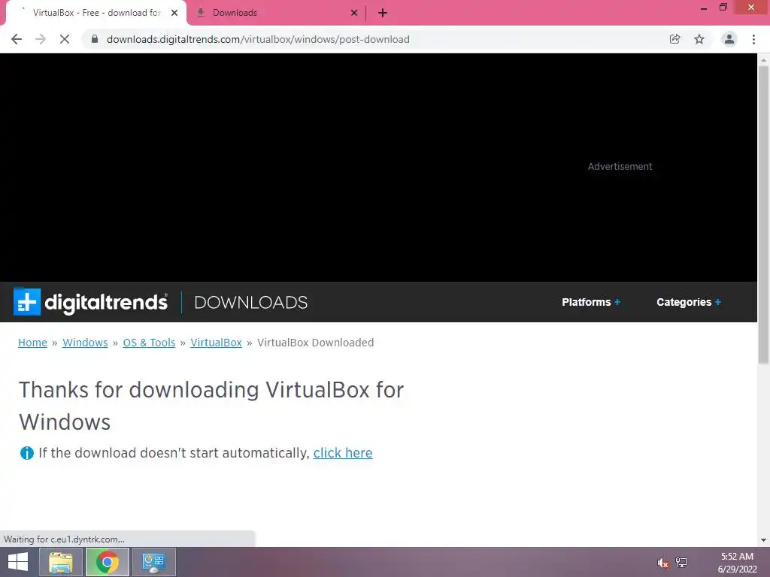Click the Chrome taskbar icon
Image resolution: width=770 pixels, height=577 pixels.
(x=107, y=562)
